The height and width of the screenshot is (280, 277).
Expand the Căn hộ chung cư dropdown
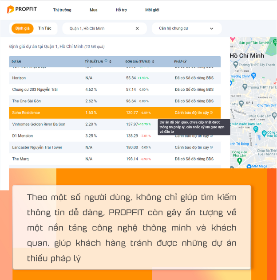pyautogui.click(x=186, y=28)
